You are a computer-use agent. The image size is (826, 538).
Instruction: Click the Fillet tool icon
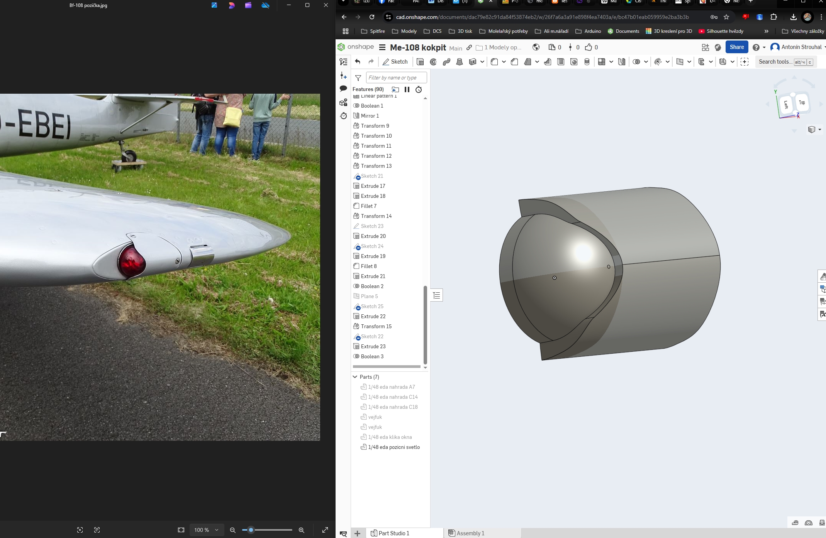coord(494,62)
